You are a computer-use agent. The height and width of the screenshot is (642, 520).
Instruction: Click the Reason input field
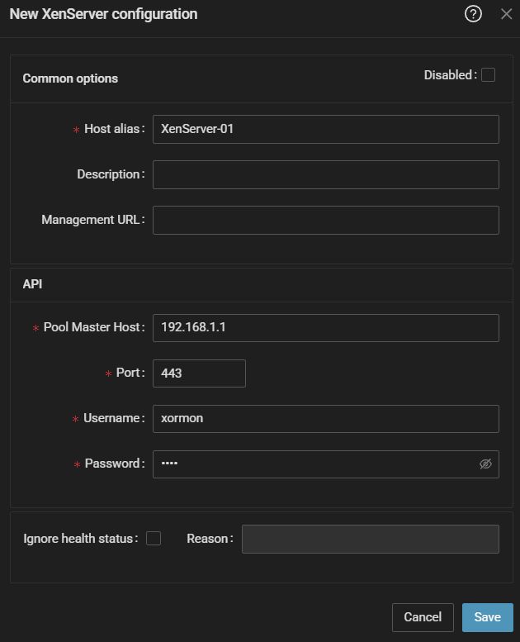(371, 540)
